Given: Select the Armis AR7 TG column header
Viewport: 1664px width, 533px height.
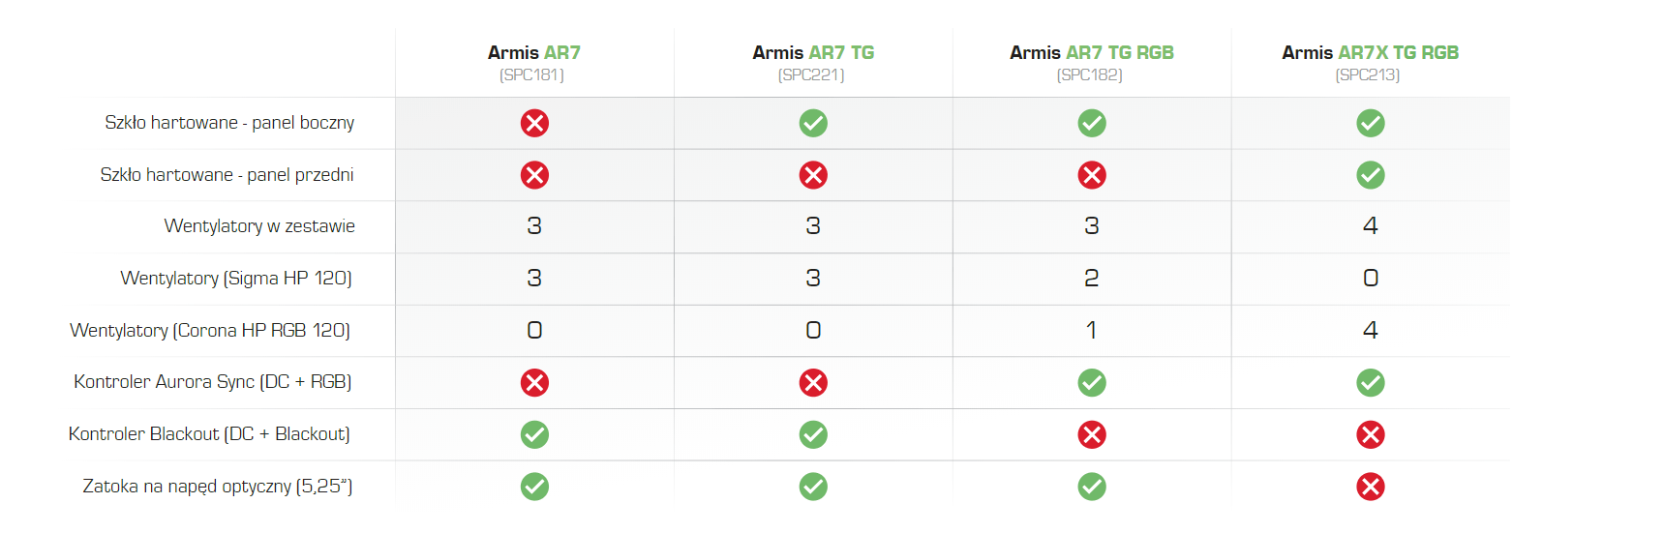Looking at the screenshot, I should pos(813,63).
